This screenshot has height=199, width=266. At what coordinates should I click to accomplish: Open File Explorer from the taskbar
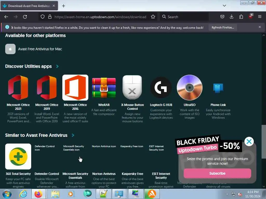(55, 194)
